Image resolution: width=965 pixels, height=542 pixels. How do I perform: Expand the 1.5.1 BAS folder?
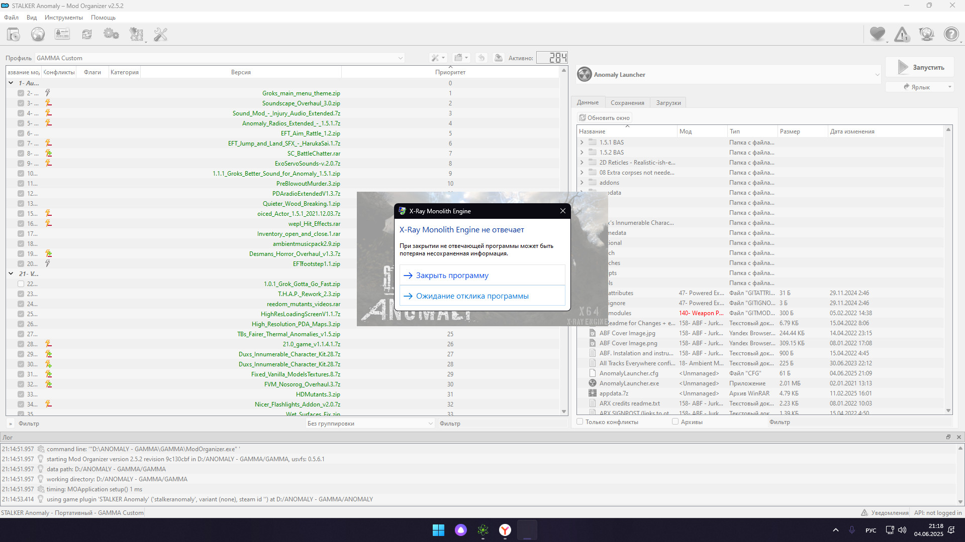582,143
